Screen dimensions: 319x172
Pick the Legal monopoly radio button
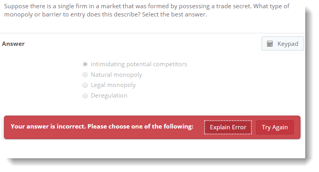[x=85, y=85]
